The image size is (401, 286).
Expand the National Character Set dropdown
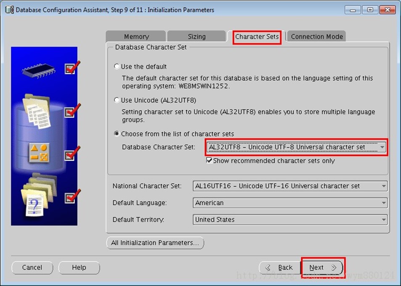coord(290,186)
